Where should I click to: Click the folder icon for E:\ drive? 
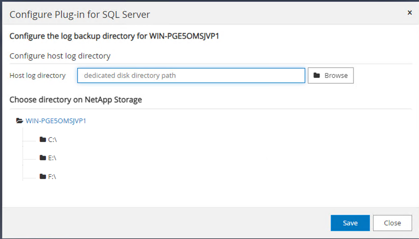tap(42, 158)
